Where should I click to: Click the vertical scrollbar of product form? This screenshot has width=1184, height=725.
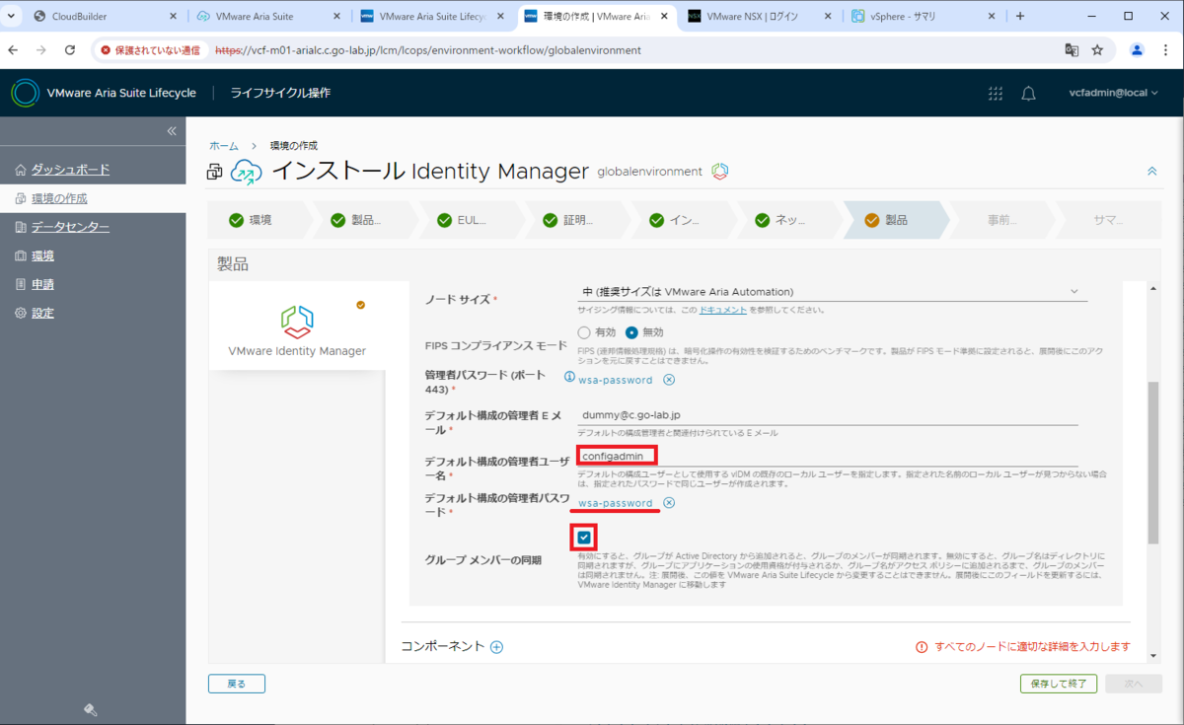(x=1152, y=464)
